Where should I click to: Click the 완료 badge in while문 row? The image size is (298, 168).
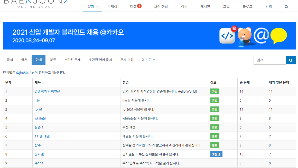215,118
